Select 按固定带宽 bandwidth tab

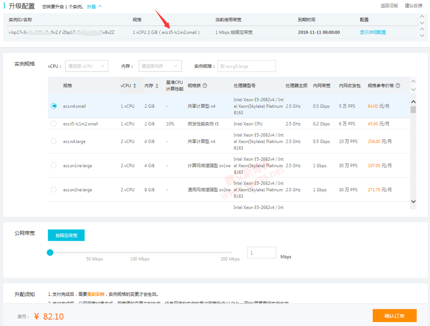point(66,235)
